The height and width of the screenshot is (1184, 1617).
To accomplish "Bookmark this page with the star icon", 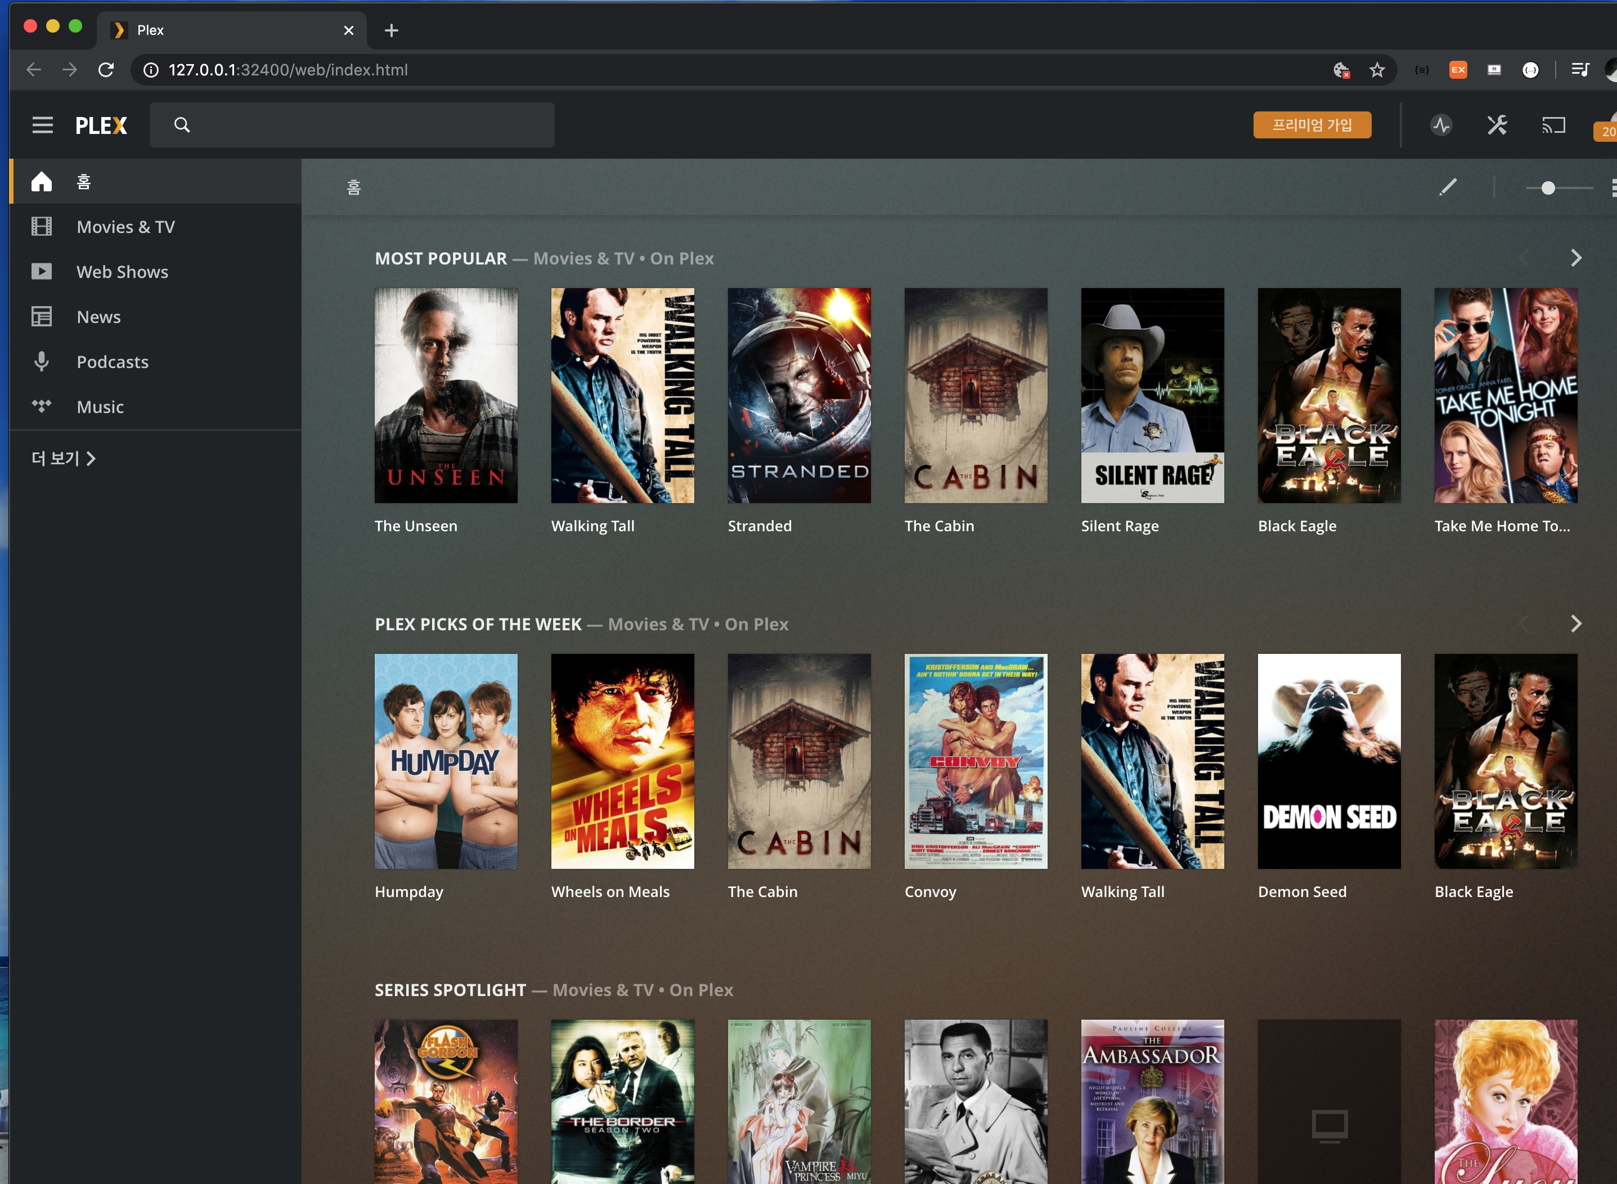I will pos(1376,70).
